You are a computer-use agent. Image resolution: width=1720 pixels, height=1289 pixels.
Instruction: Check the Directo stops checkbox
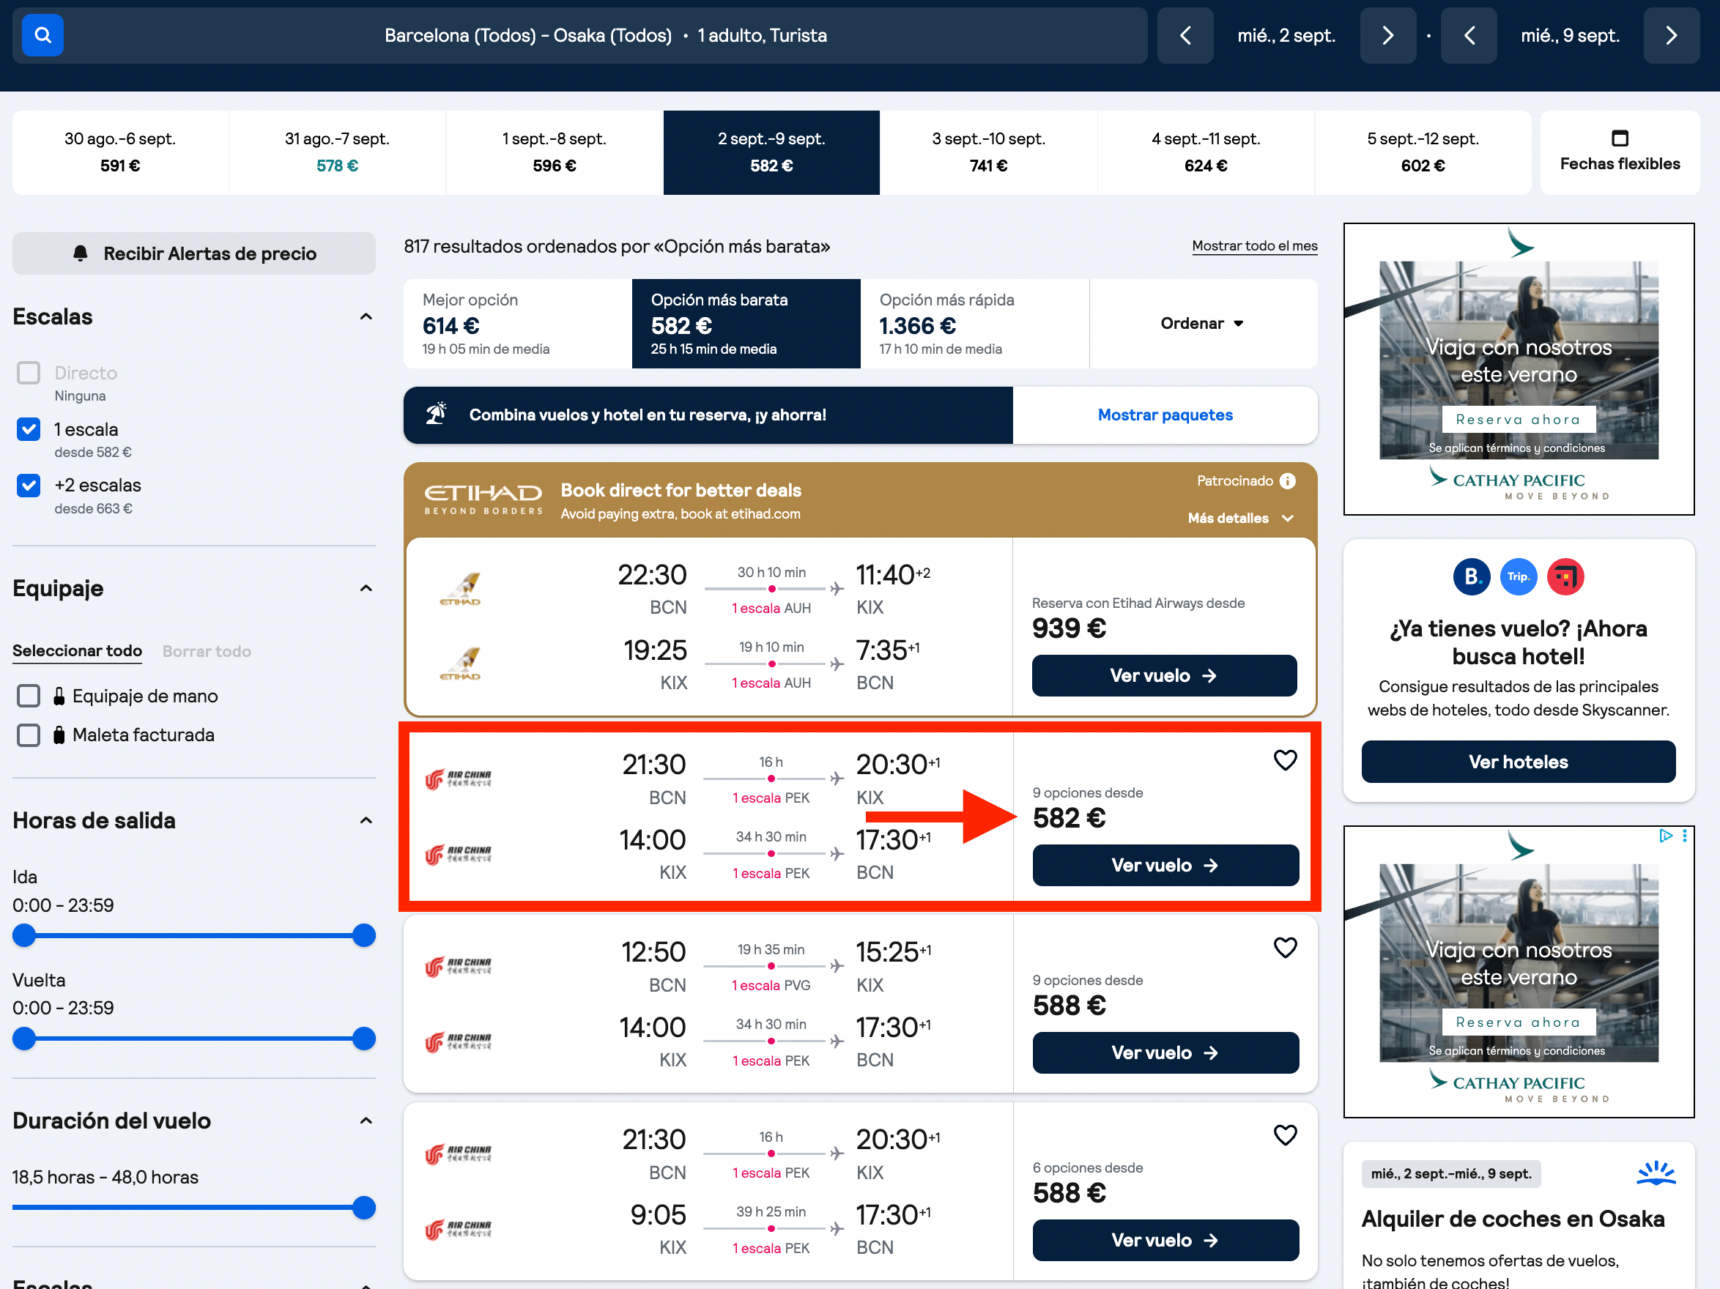[29, 372]
